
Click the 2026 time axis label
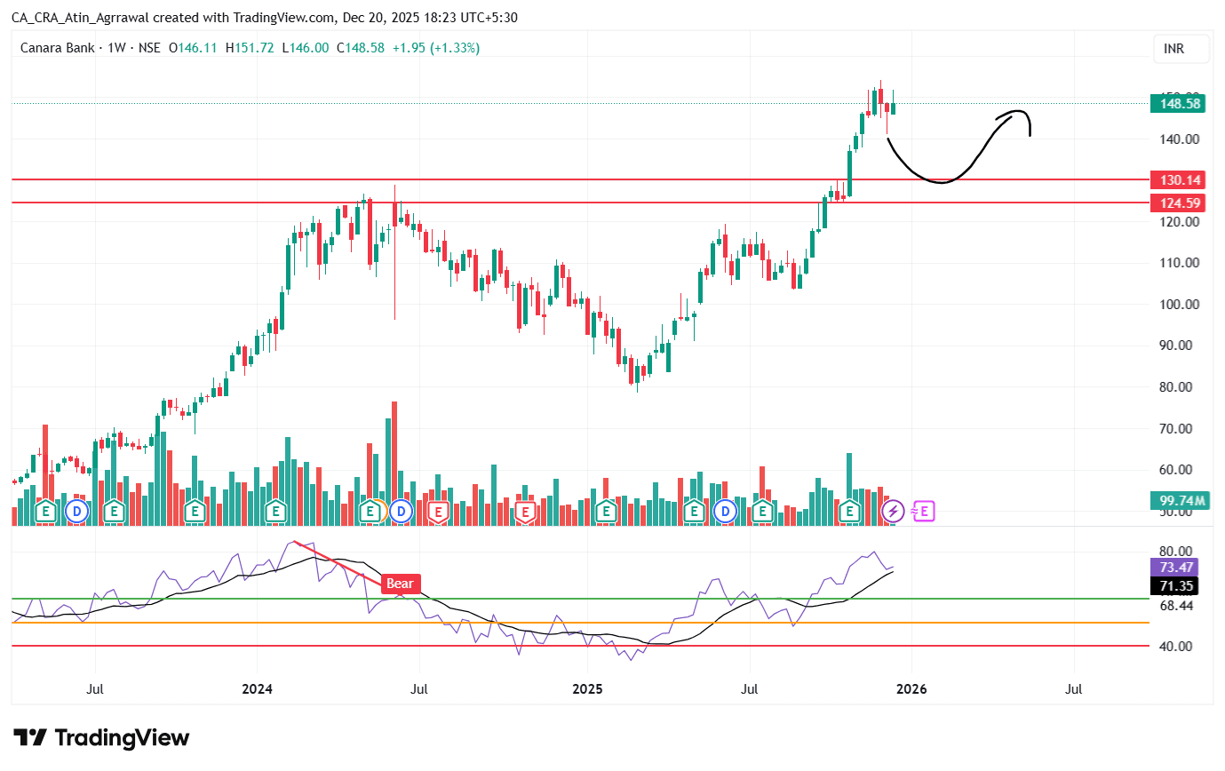[x=911, y=688]
